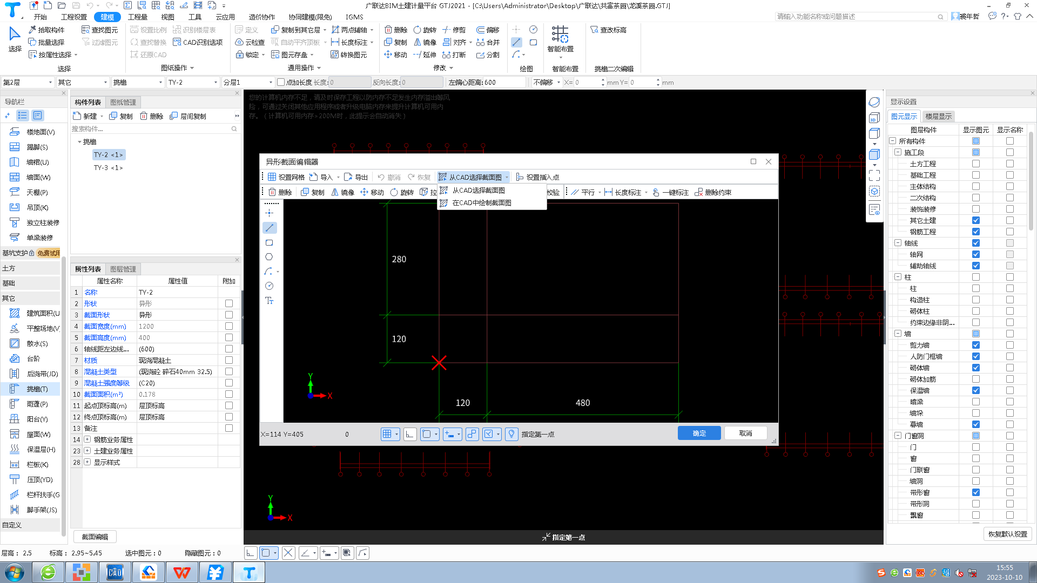
Task: Click 确定 confirmation button
Action: [701, 433]
